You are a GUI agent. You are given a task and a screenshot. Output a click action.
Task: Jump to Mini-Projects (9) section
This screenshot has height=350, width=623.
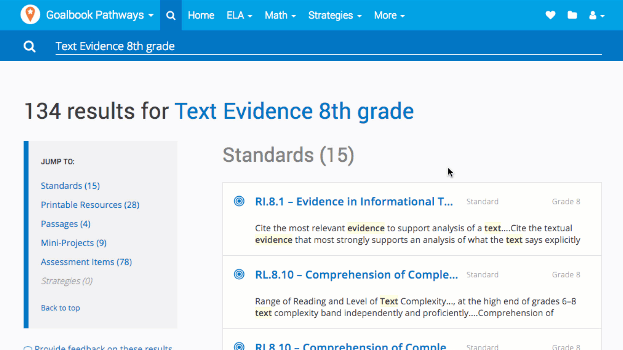pos(74,243)
